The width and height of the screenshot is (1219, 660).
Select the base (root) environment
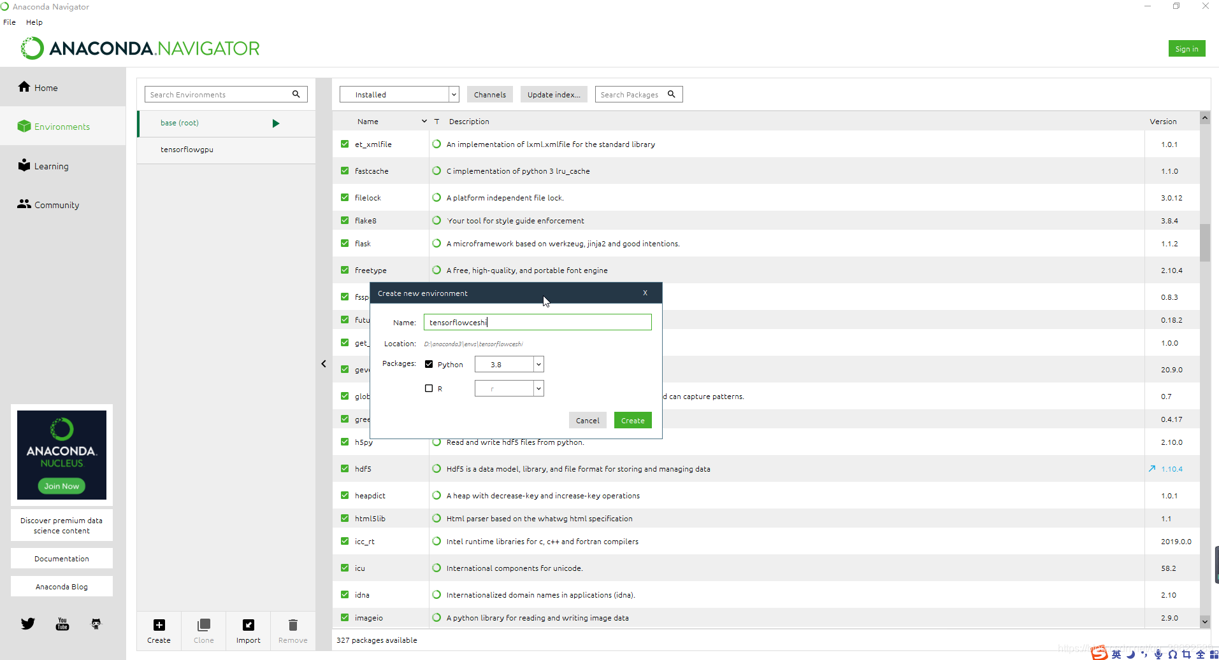pyautogui.click(x=226, y=123)
